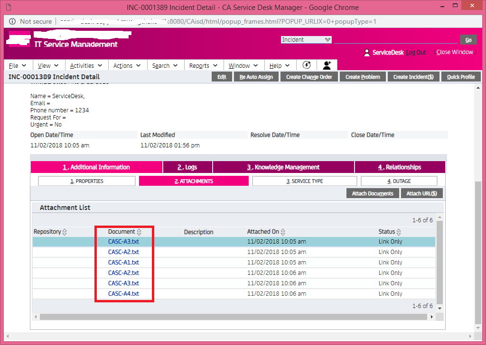Click the Not secure info icon

(12, 21)
